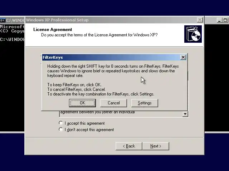This screenshot has width=229, height=171.
Task: Click OK to keep FilterKeys on
Action: [82, 103]
